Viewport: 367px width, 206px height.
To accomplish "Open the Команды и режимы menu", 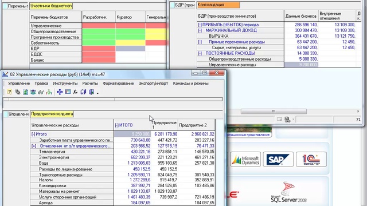I will click(190, 84).
